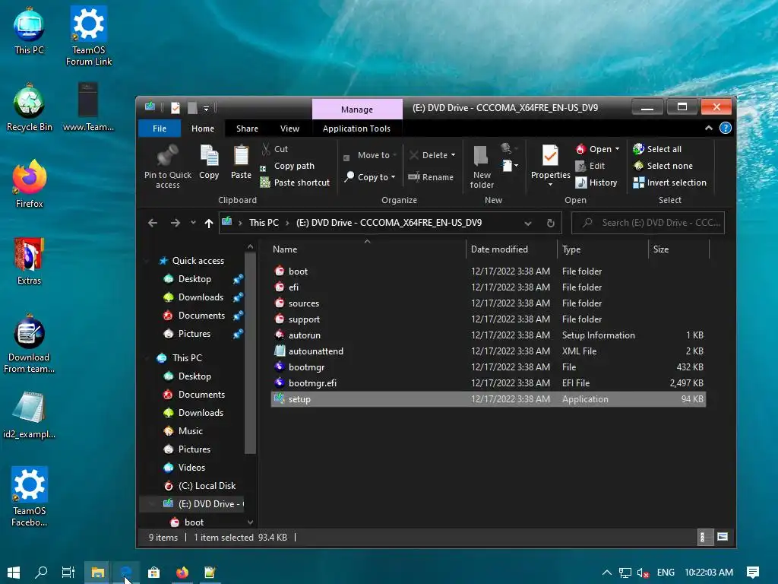Click the Copy ribbon icon
The width and height of the screenshot is (778, 584).
point(209,156)
